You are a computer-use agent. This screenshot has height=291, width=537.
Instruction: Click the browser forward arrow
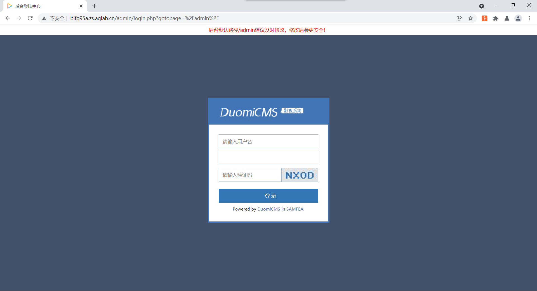[x=19, y=18]
